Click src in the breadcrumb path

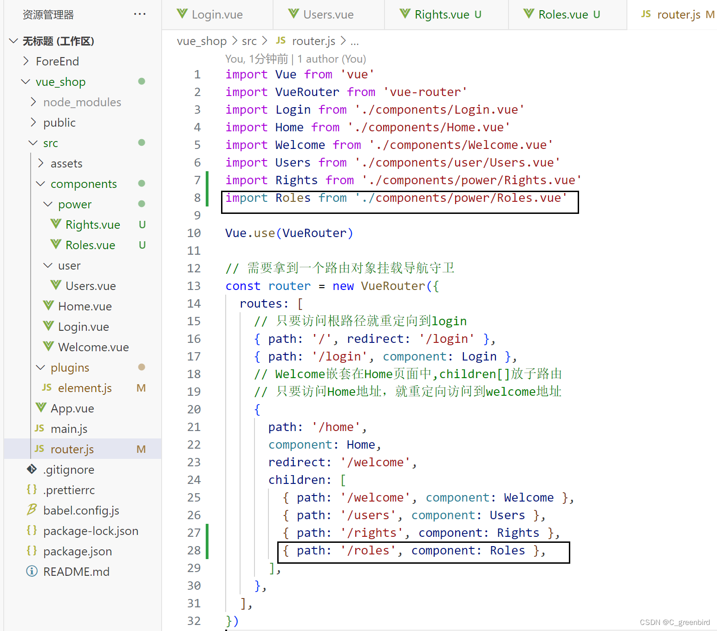[249, 41]
